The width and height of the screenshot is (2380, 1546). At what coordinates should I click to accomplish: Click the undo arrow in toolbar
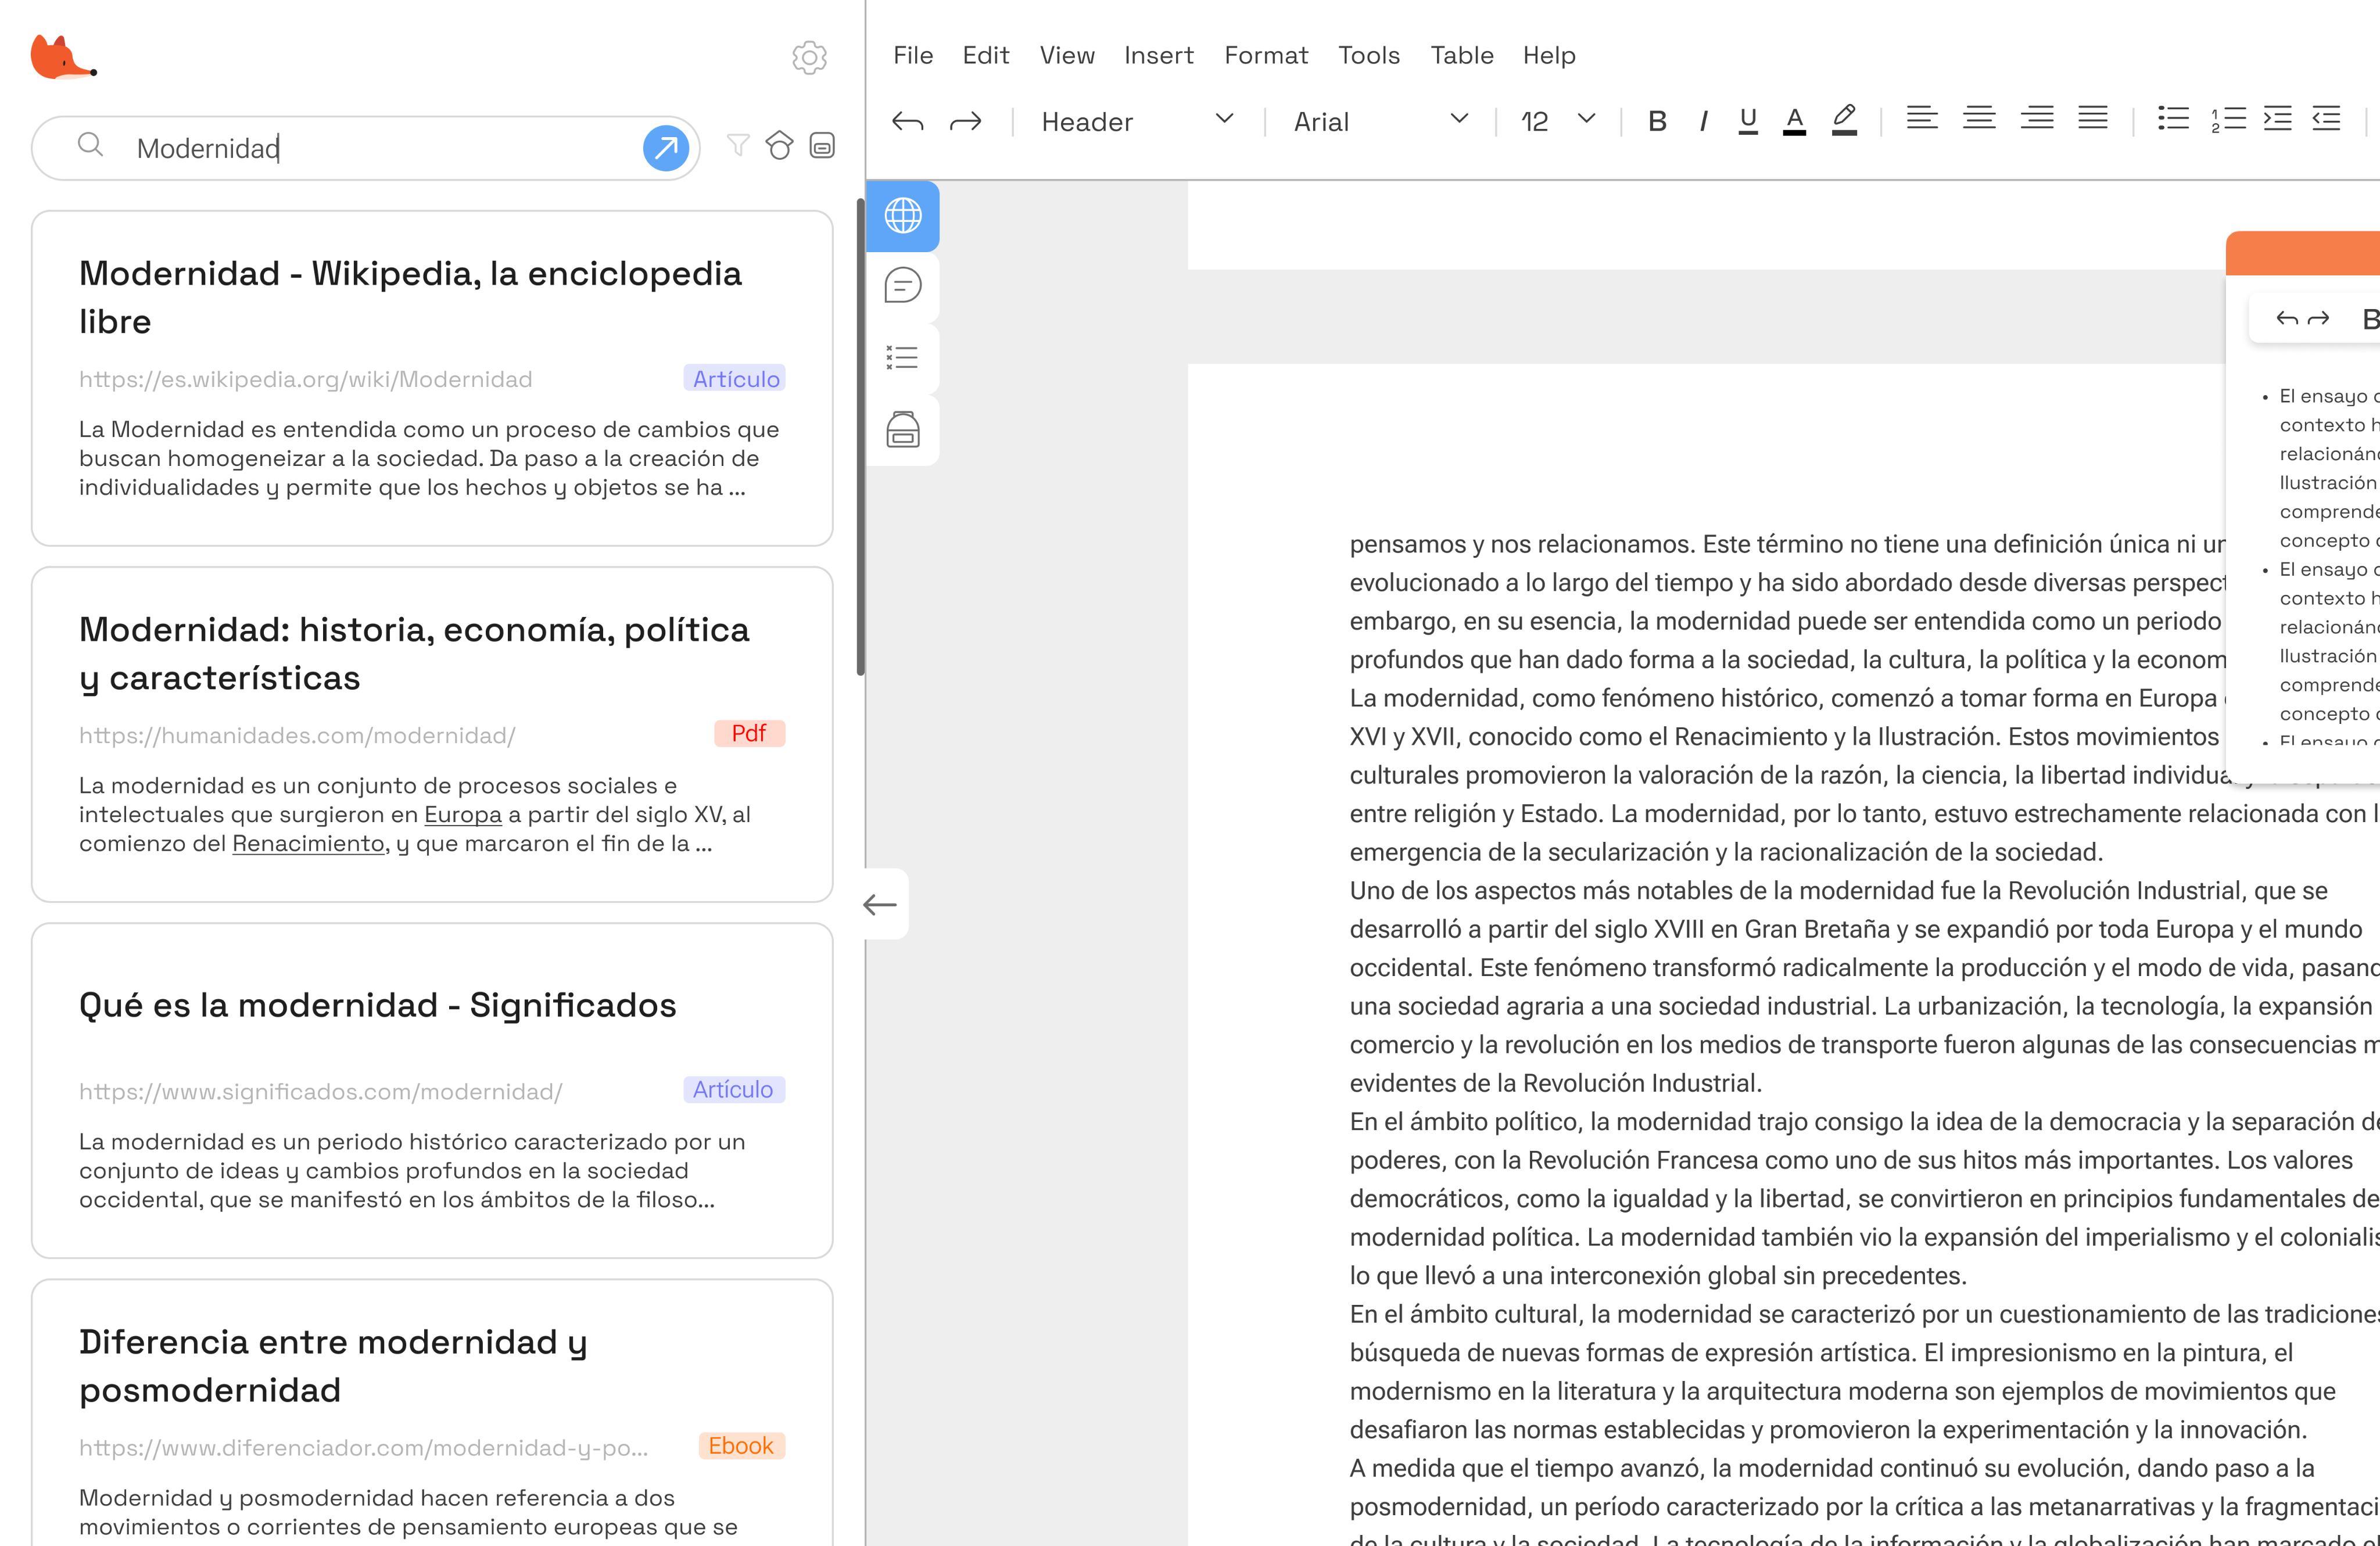907,122
